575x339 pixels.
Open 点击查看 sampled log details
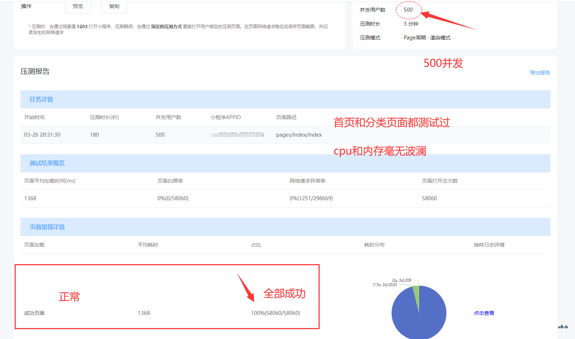click(484, 313)
